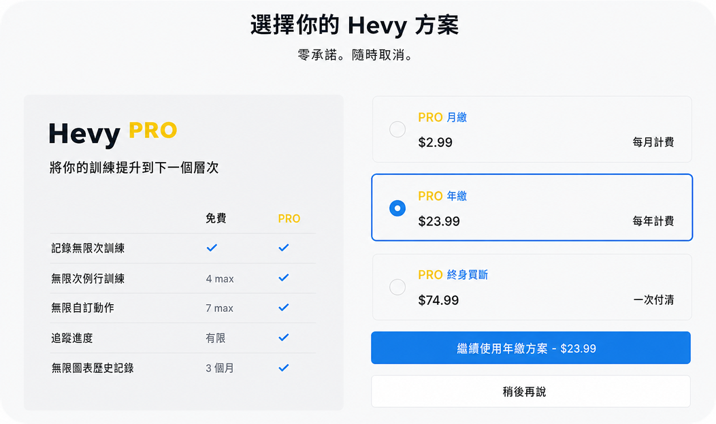Select the PRO 年繳 radio button
The image size is (716, 424).
[x=397, y=208]
